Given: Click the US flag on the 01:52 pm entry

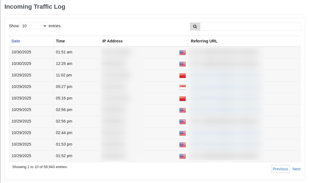Looking at the screenshot, I should [x=183, y=156].
